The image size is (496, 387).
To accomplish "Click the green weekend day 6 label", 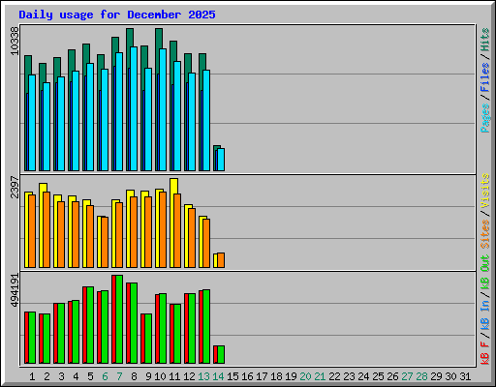I will (105, 376).
